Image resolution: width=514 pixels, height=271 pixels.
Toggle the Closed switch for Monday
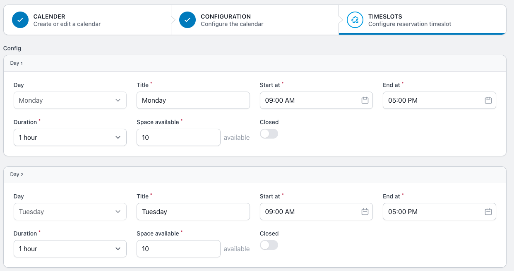[x=269, y=134]
